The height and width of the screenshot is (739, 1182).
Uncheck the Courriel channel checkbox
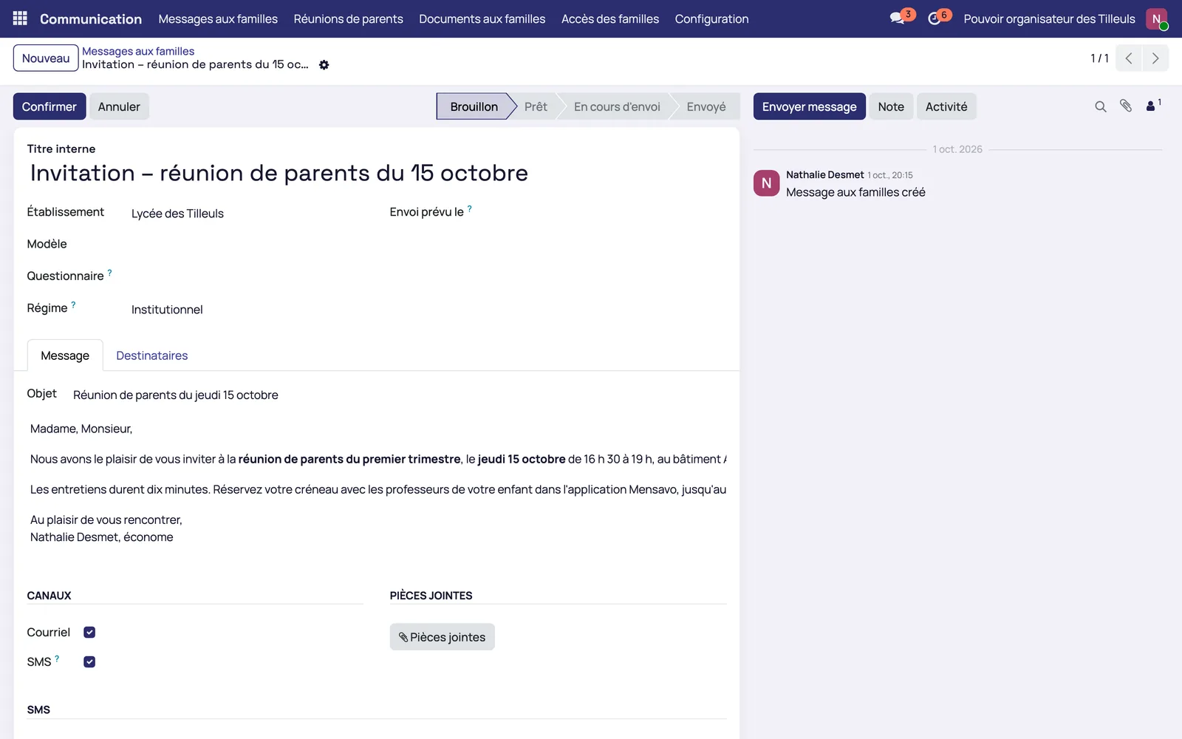[x=89, y=633]
